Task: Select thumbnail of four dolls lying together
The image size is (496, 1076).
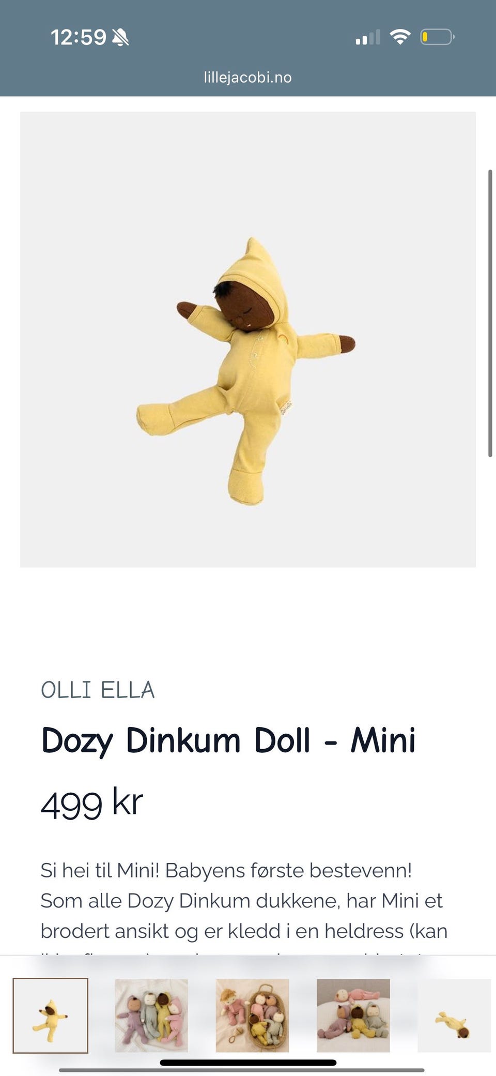Action: (x=151, y=1016)
